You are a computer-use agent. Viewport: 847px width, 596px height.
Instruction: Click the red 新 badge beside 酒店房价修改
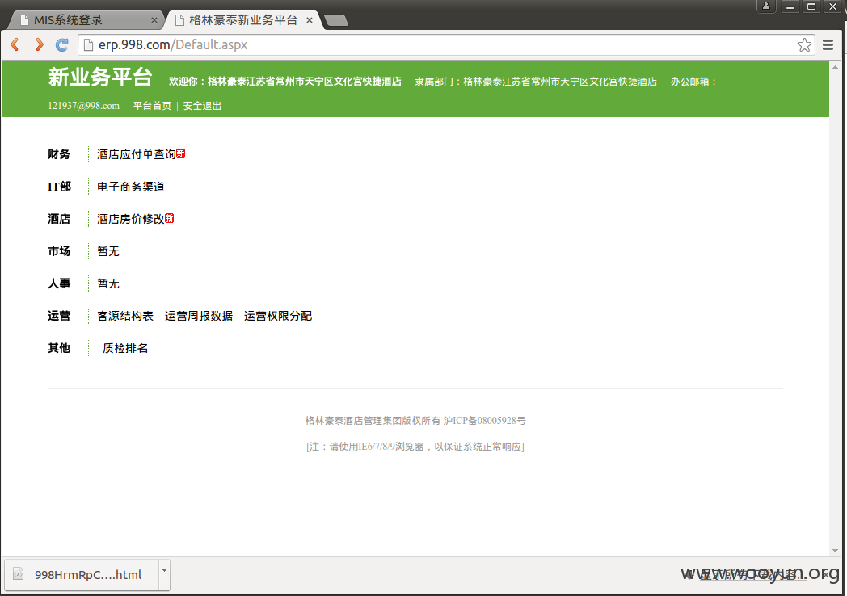click(x=170, y=218)
